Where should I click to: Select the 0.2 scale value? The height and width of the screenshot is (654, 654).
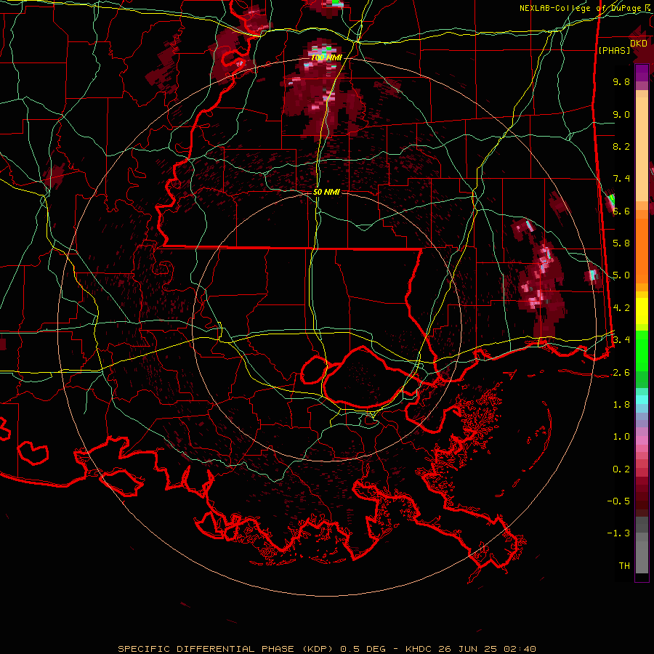(621, 469)
